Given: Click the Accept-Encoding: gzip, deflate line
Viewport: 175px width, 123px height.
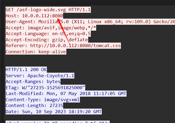Looking at the screenshot, I should click(47, 40).
